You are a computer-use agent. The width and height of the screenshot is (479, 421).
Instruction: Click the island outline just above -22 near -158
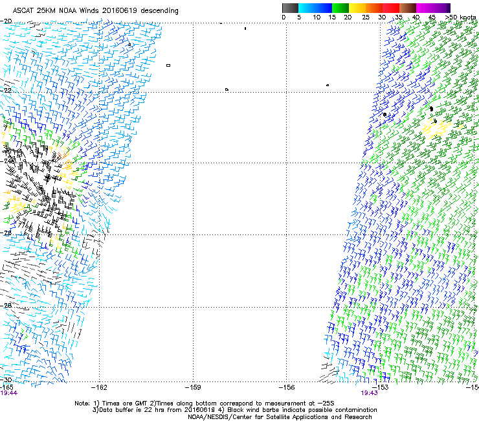(x=227, y=89)
